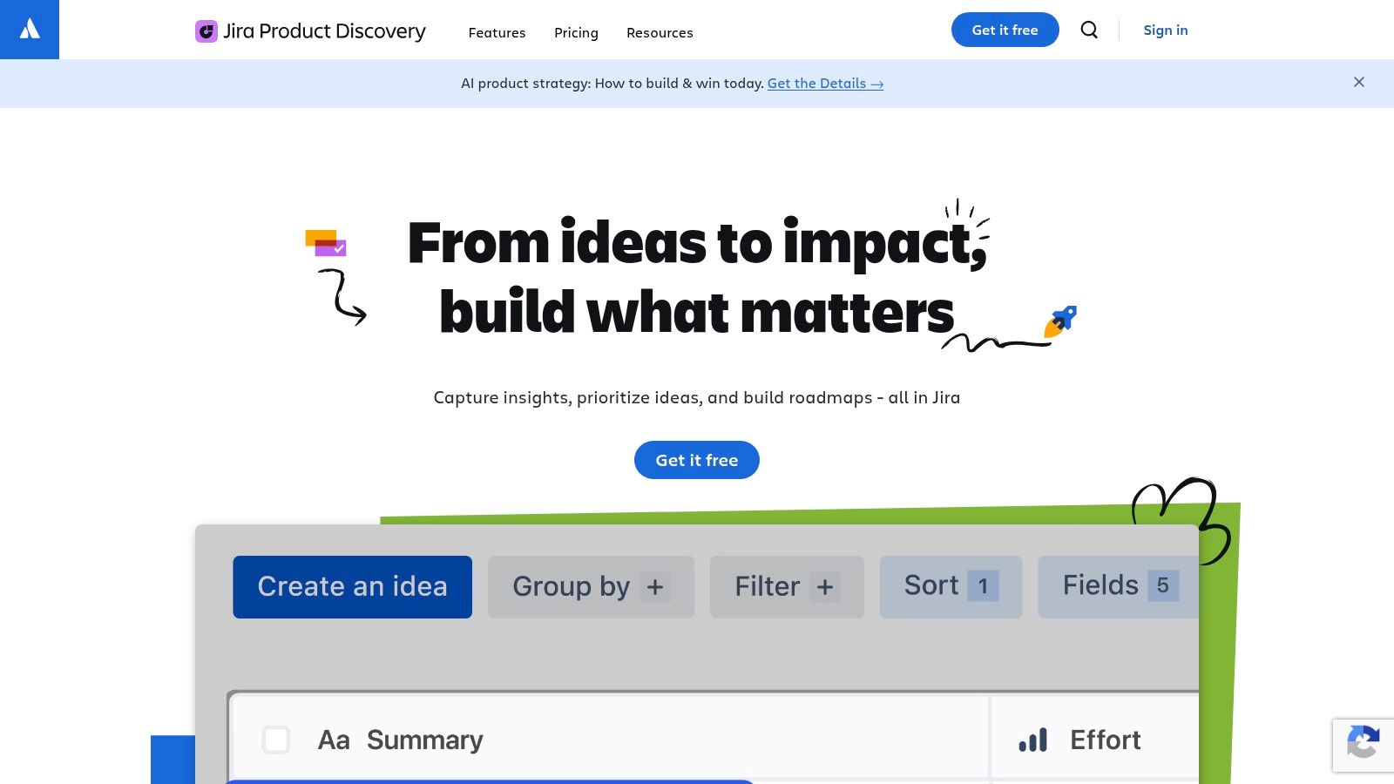Open the Fields selector
The width and height of the screenshot is (1394, 784).
[1119, 587]
